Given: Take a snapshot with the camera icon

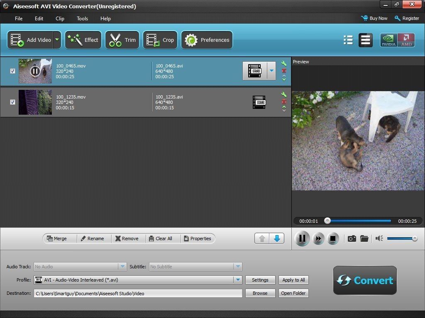Looking at the screenshot, I should coord(352,238).
